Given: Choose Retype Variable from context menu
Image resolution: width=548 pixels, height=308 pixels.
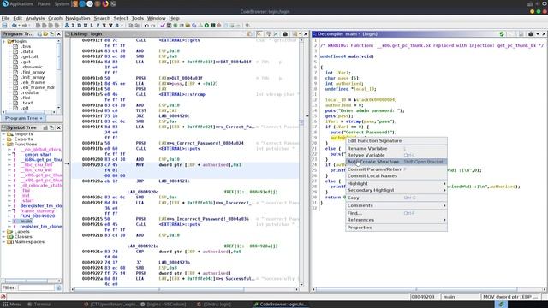Looking at the screenshot, I should (396, 155).
